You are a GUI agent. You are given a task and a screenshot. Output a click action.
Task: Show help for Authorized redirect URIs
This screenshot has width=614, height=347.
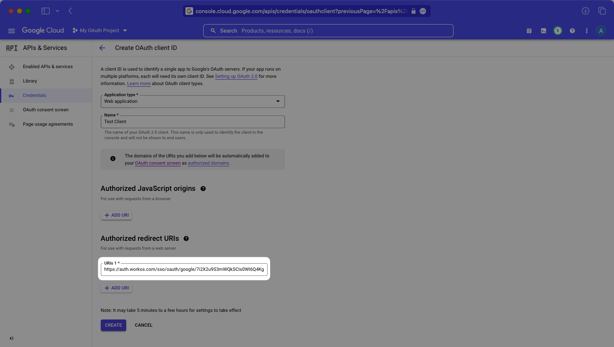(x=186, y=239)
